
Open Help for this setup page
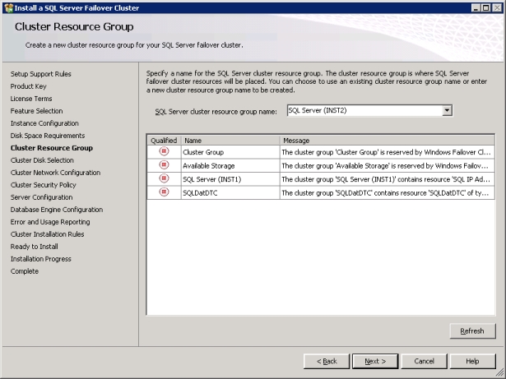point(472,361)
